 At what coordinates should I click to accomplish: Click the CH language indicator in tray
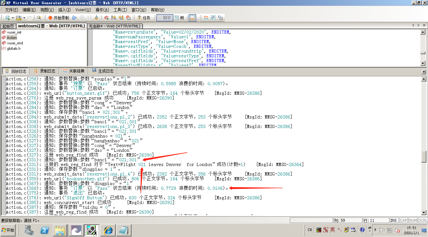[310, 230]
